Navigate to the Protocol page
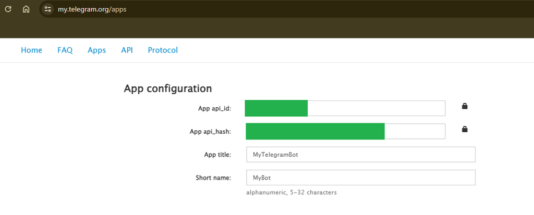534x215 pixels. pos(163,50)
